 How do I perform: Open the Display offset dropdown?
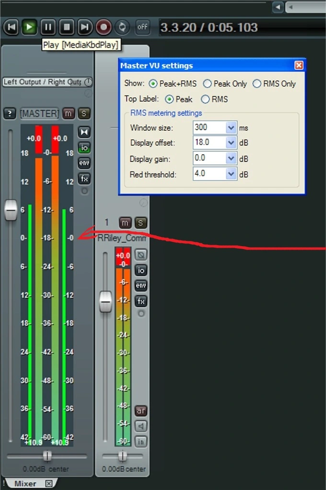[231, 143]
